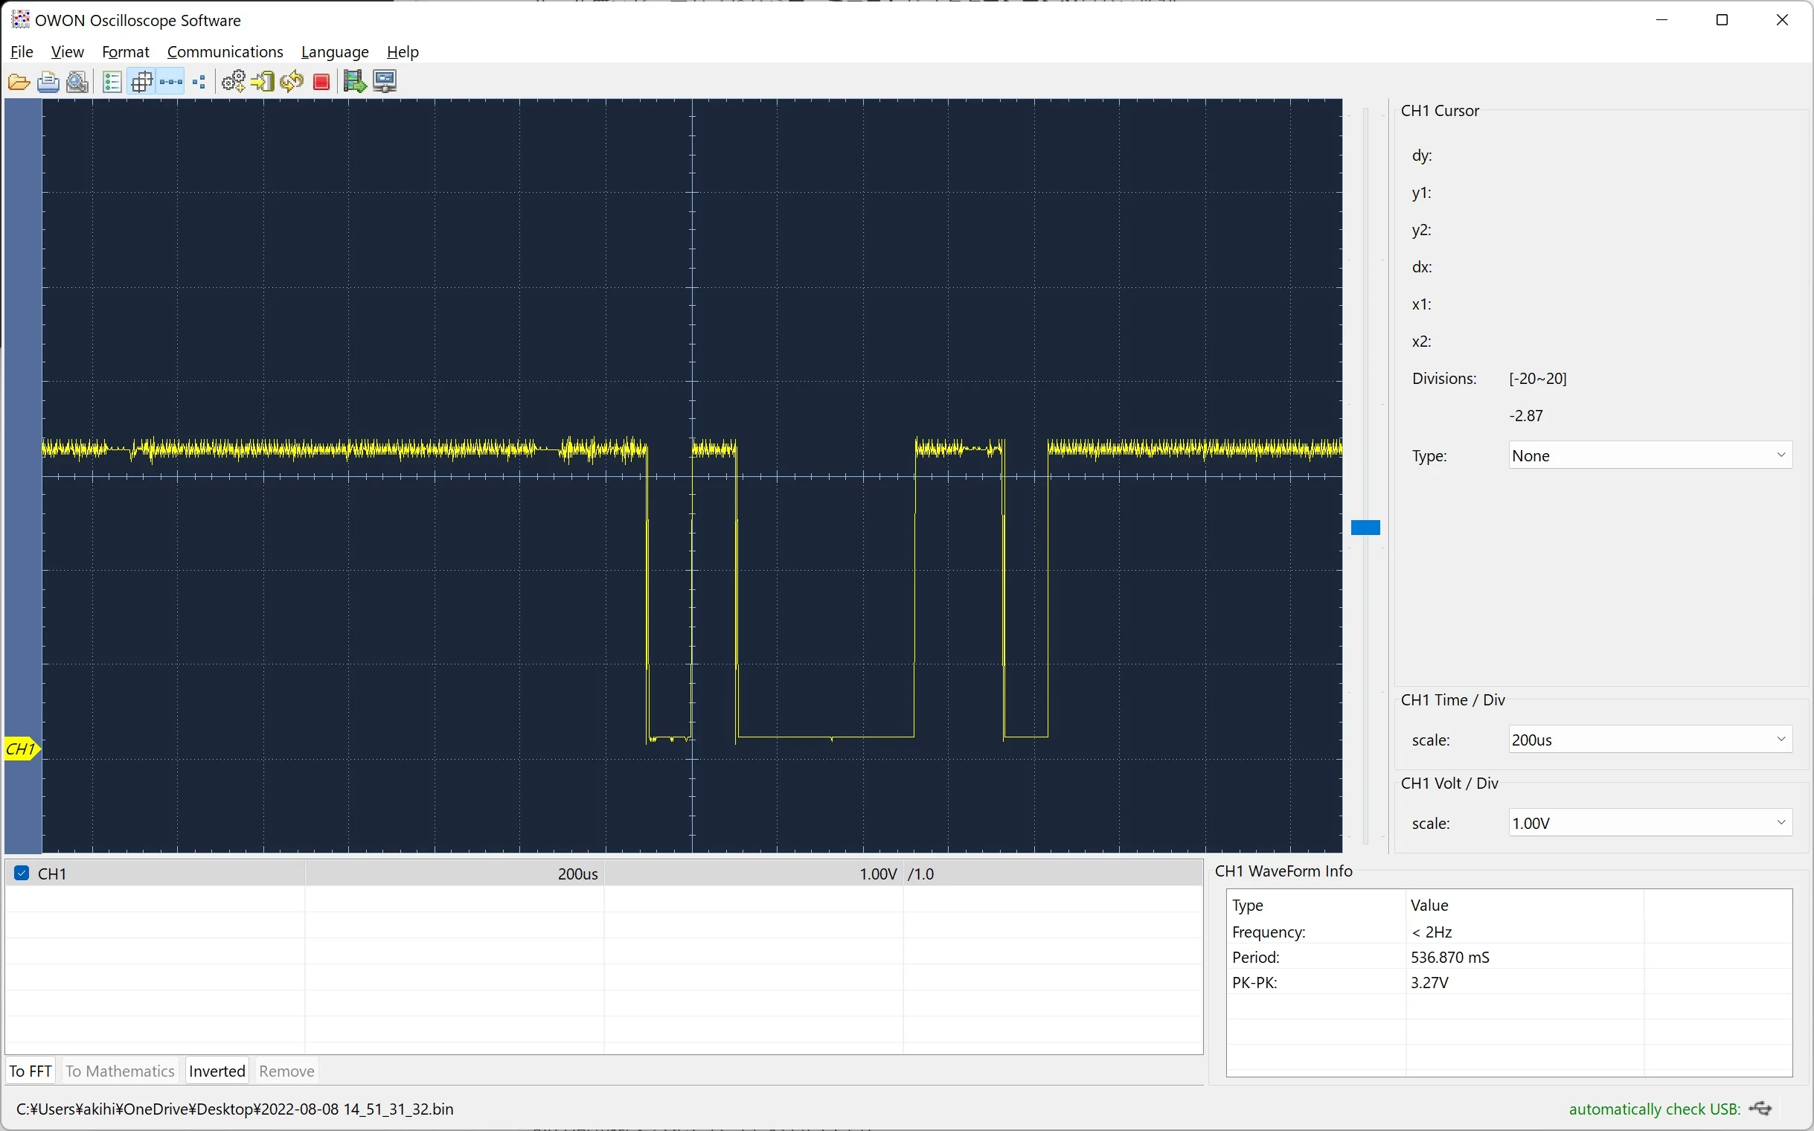The height and width of the screenshot is (1131, 1814).
Task: Click the monitor display toolbar icon
Action: coord(385,82)
